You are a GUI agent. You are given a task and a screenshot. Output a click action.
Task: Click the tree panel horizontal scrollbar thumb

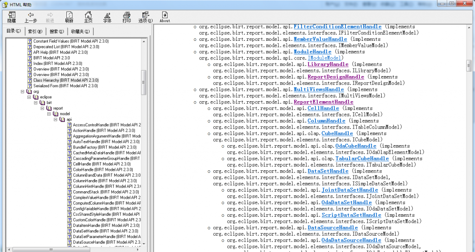click(51, 249)
